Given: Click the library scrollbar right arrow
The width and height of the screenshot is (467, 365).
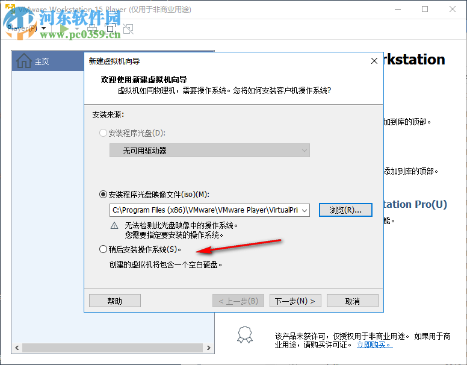Looking at the screenshot, I should (x=208, y=348).
